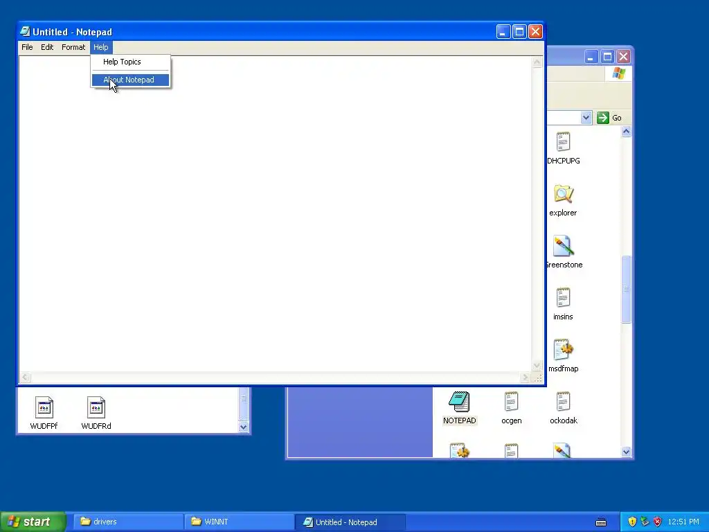Click scroll up arrow in WINNT window
This screenshot has height=532, width=709.
(626, 132)
